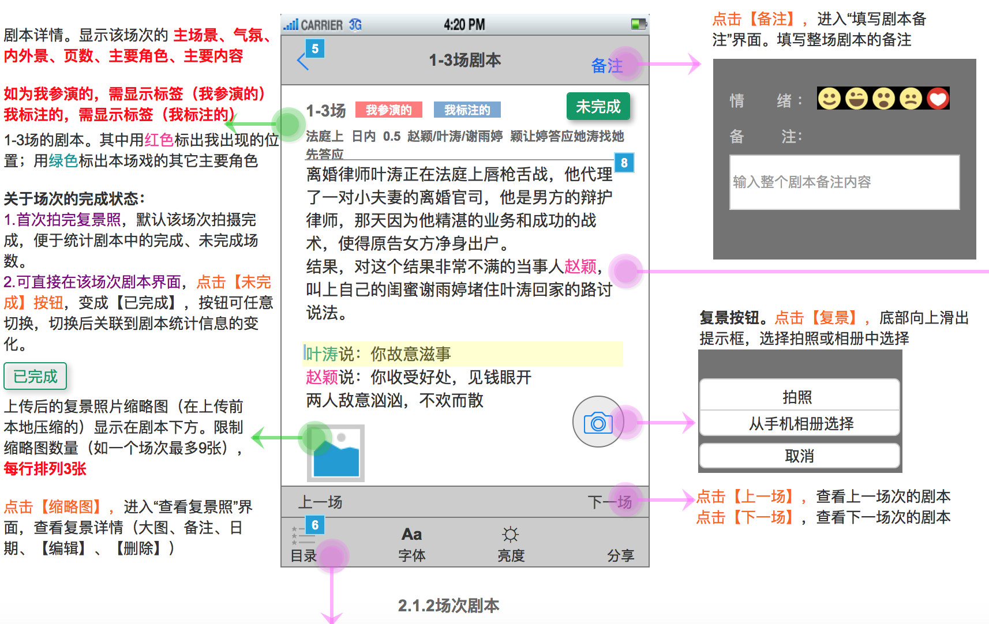Screen dimensions: 989x624
Task: Tap the camera 复景 button
Action: click(598, 422)
